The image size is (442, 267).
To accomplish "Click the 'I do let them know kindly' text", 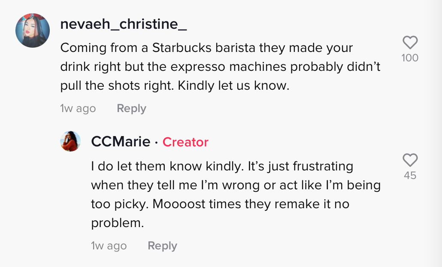I will click(x=167, y=167).
